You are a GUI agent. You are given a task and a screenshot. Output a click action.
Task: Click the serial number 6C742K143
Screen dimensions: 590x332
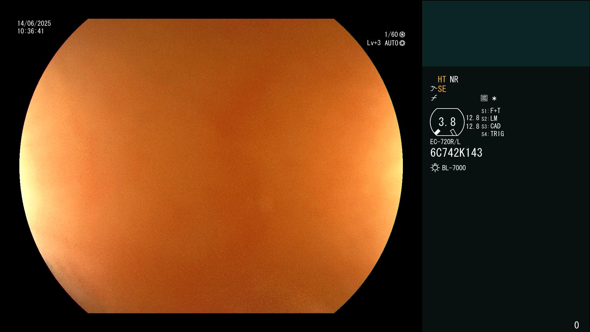pyautogui.click(x=456, y=153)
